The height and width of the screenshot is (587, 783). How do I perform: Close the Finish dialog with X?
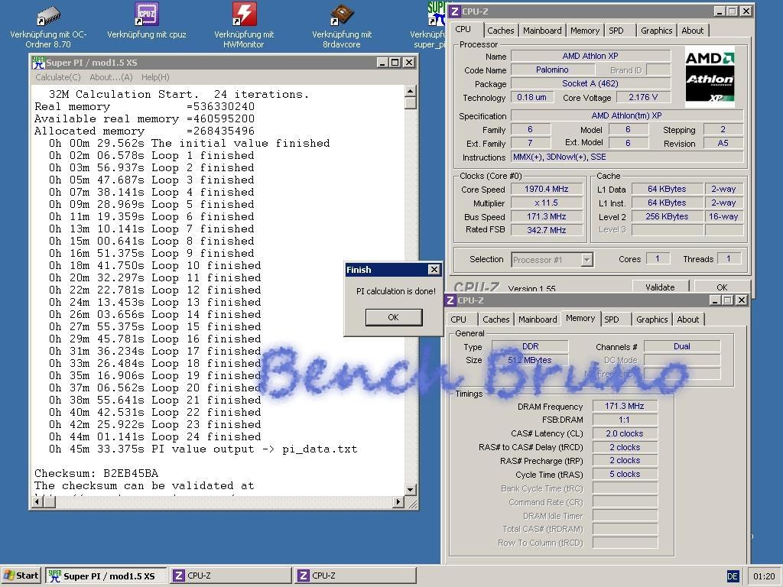434,270
